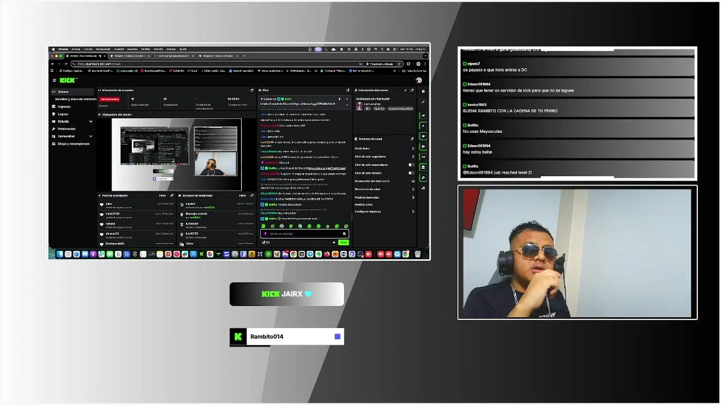Viewport: 721px width, 405px height.
Task: Click the pencil icon in right rail
Action: [423, 102]
